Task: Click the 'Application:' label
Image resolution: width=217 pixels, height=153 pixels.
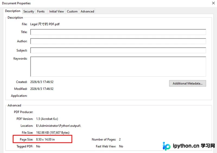Action: (x=19, y=96)
